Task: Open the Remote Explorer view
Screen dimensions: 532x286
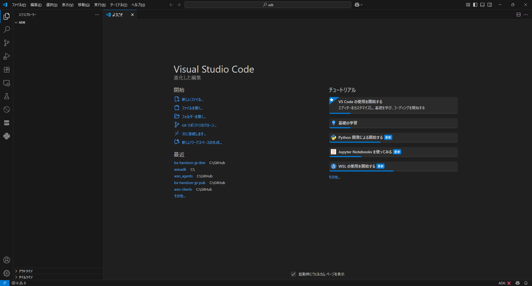Action: [7, 83]
